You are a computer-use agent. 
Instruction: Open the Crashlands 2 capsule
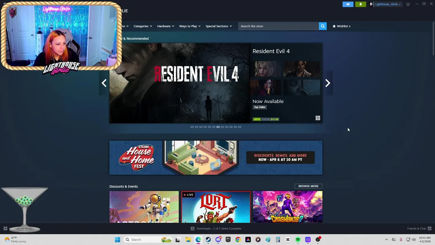click(288, 207)
